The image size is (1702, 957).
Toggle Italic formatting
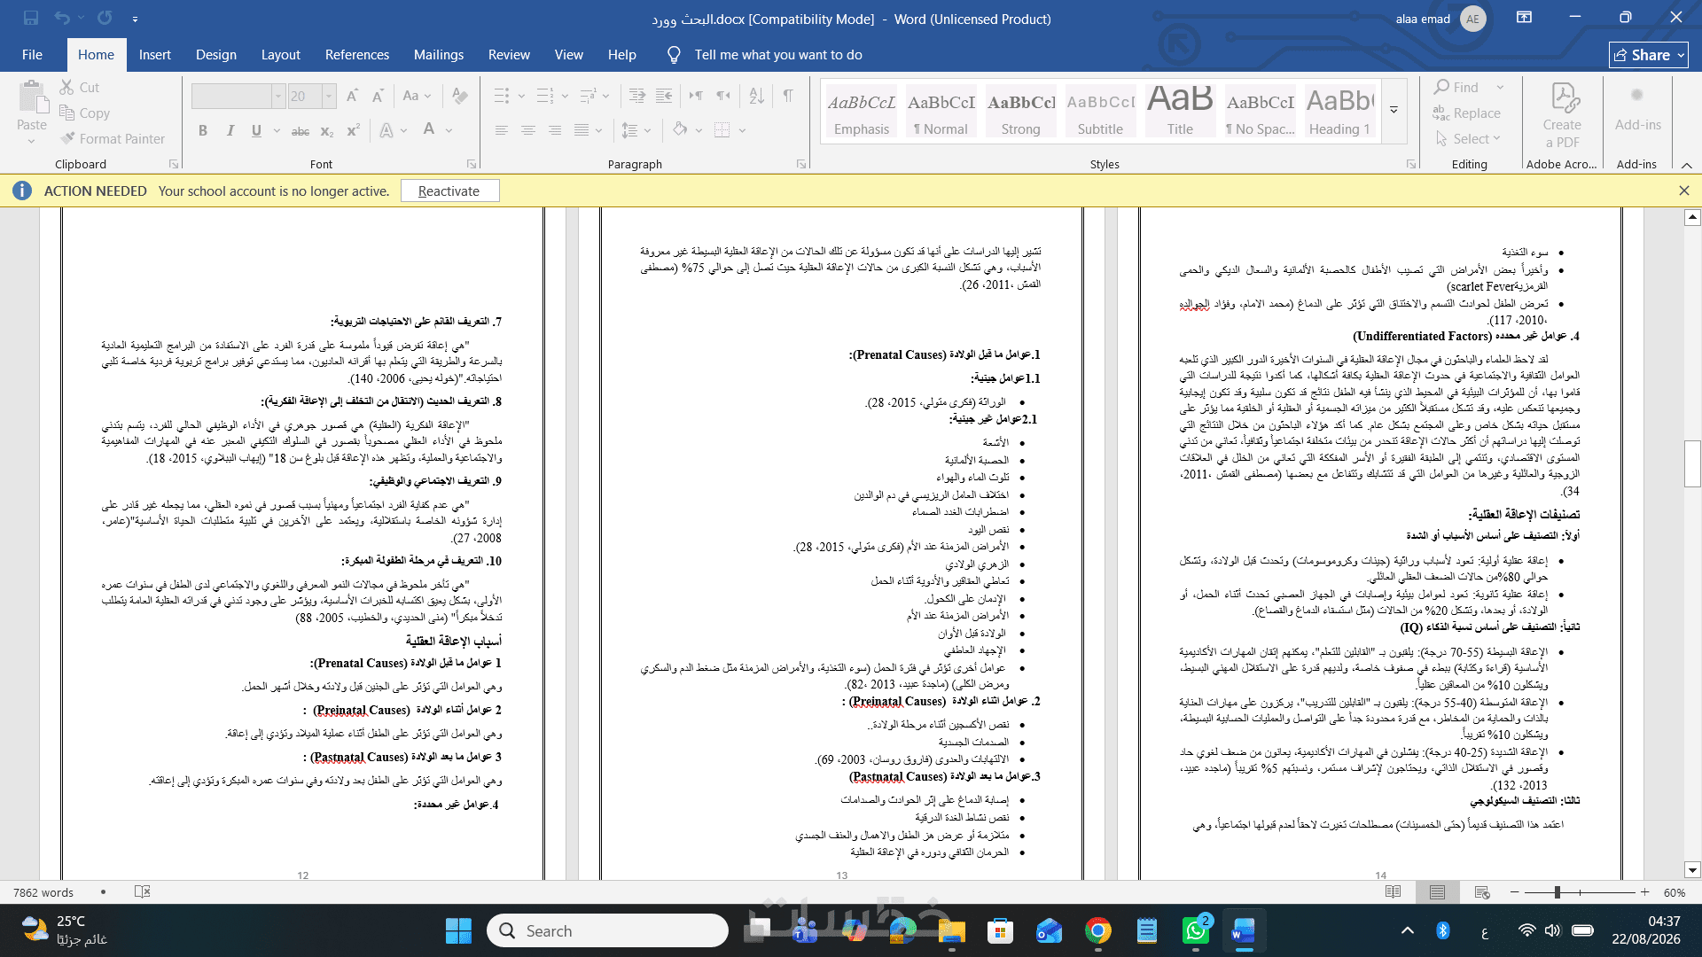(x=230, y=130)
